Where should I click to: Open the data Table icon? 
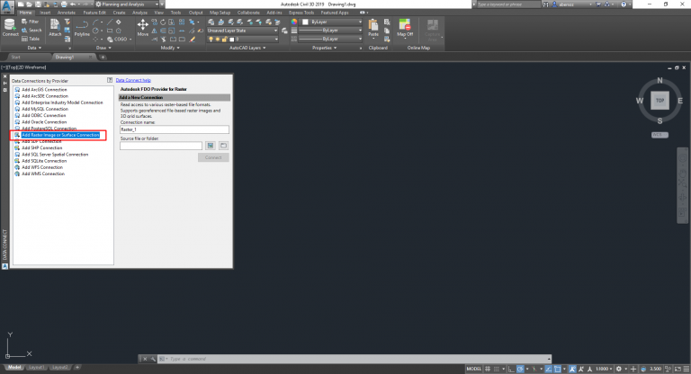31,39
